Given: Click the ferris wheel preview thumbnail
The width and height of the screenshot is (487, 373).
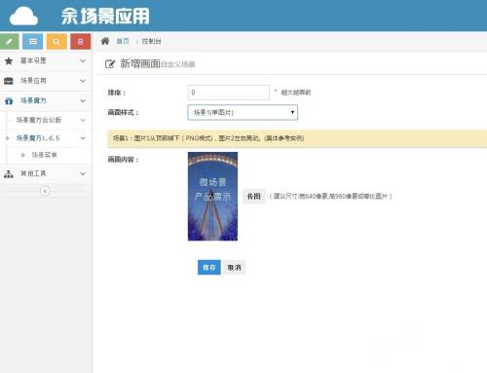Looking at the screenshot, I should [212, 197].
